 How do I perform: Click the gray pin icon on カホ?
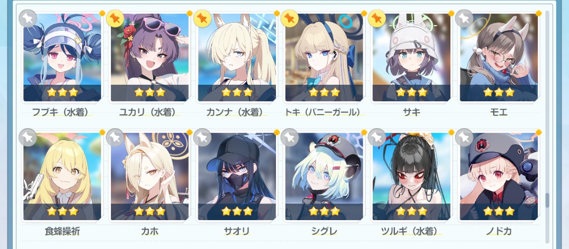point(115,137)
